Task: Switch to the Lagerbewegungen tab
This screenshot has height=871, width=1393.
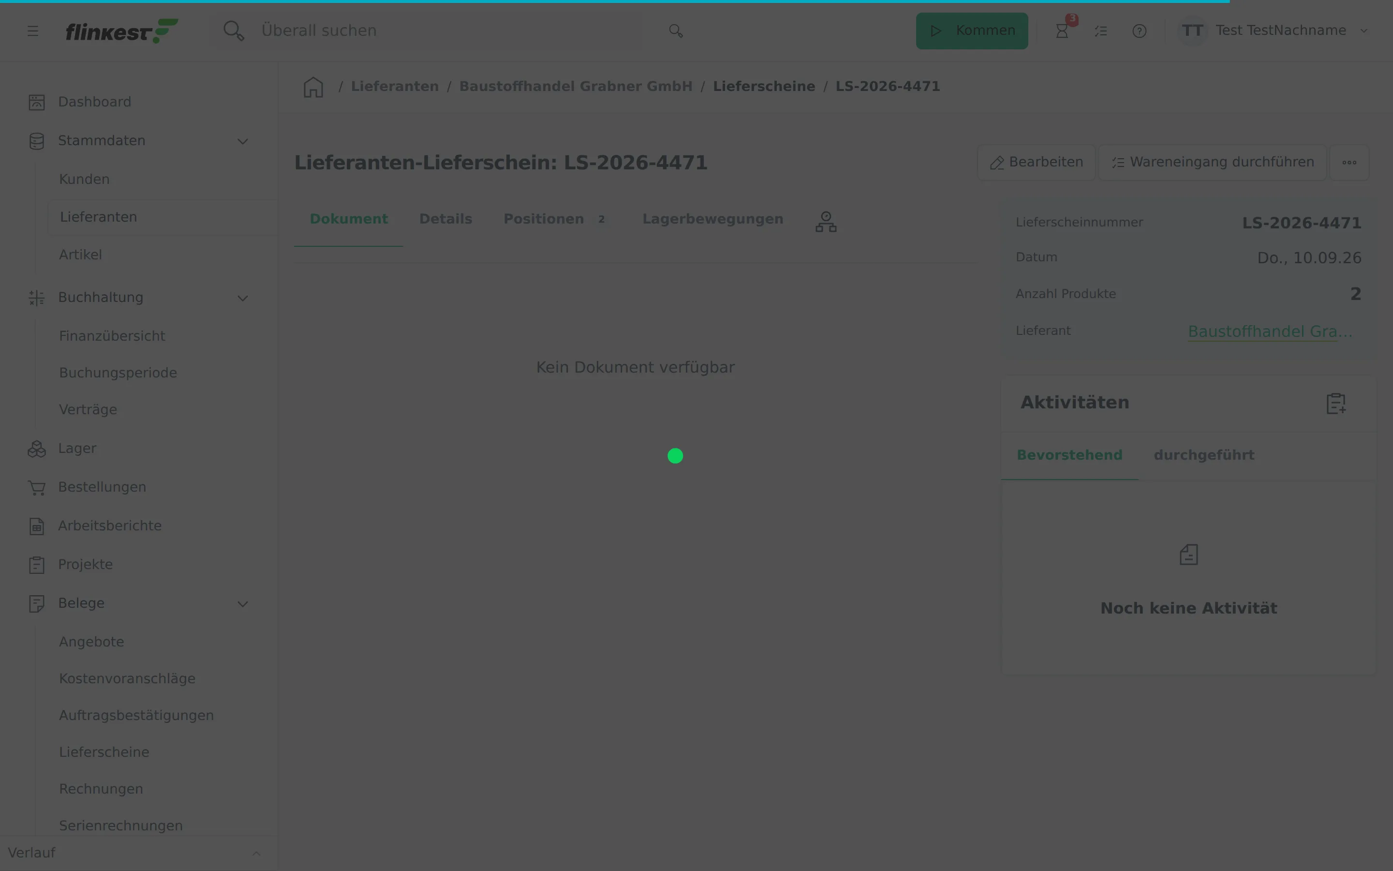Action: click(712, 220)
